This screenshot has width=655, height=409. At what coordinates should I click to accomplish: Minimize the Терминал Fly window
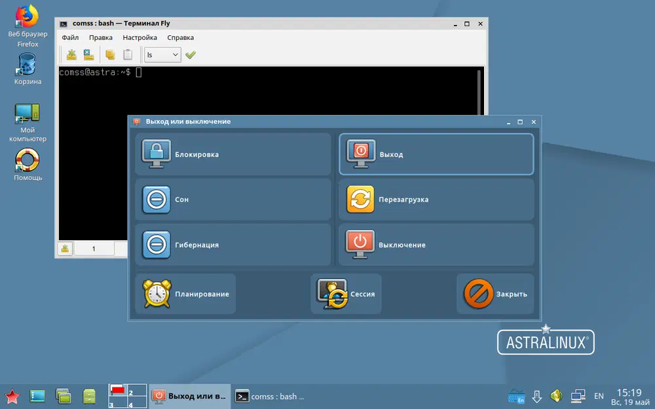coord(455,24)
